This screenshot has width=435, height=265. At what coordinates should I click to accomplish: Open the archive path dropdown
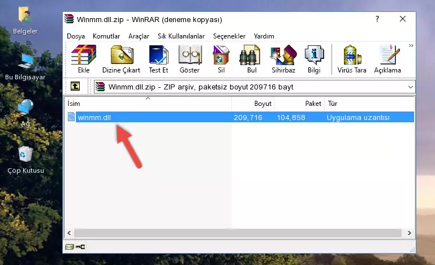[x=411, y=87]
